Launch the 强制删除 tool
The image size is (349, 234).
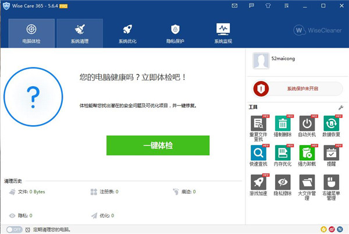(x=283, y=126)
